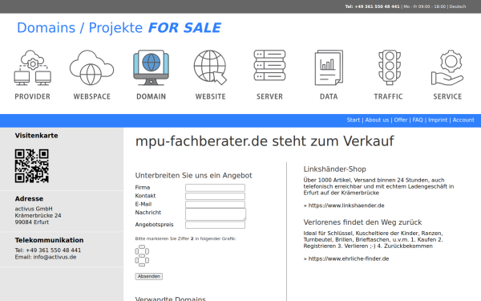The width and height of the screenshot is (481, 301).
Task: Open the Provider category icon
Action: click(33, 67)
